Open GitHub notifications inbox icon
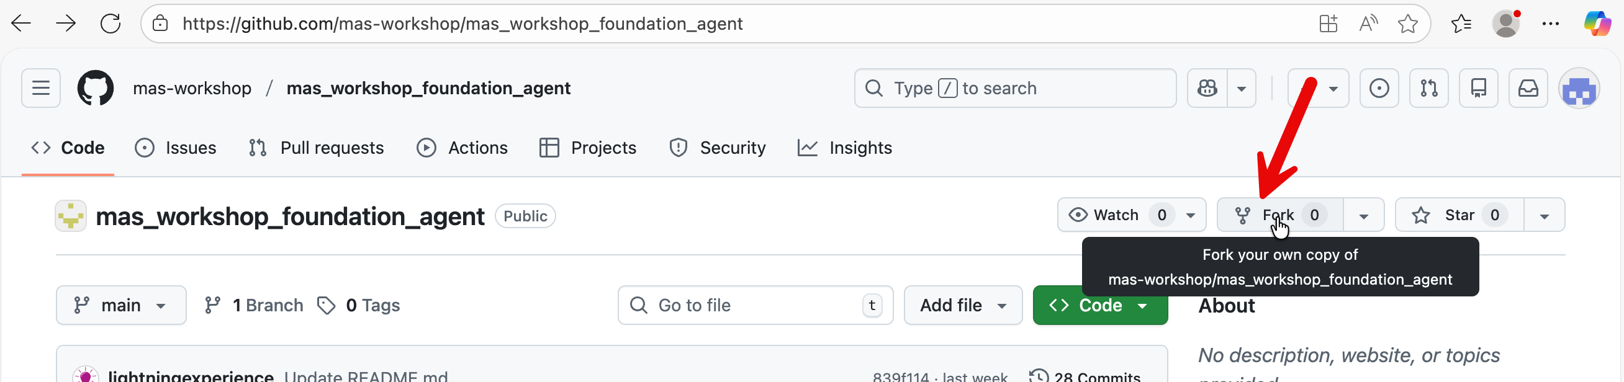The width and height of the screenshot is (1624, 382). [1528, 88]
